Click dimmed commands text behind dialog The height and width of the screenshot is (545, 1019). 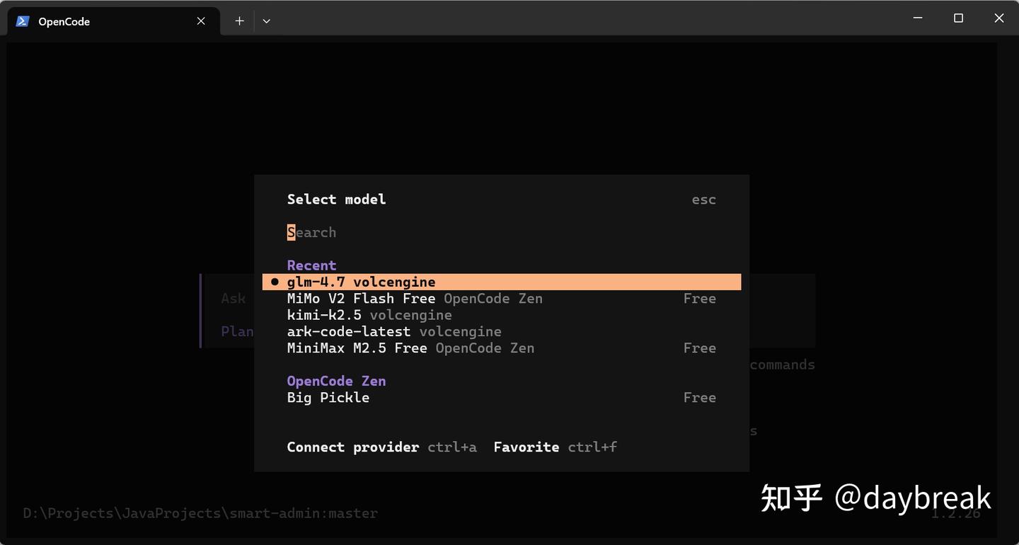[782, 365]
